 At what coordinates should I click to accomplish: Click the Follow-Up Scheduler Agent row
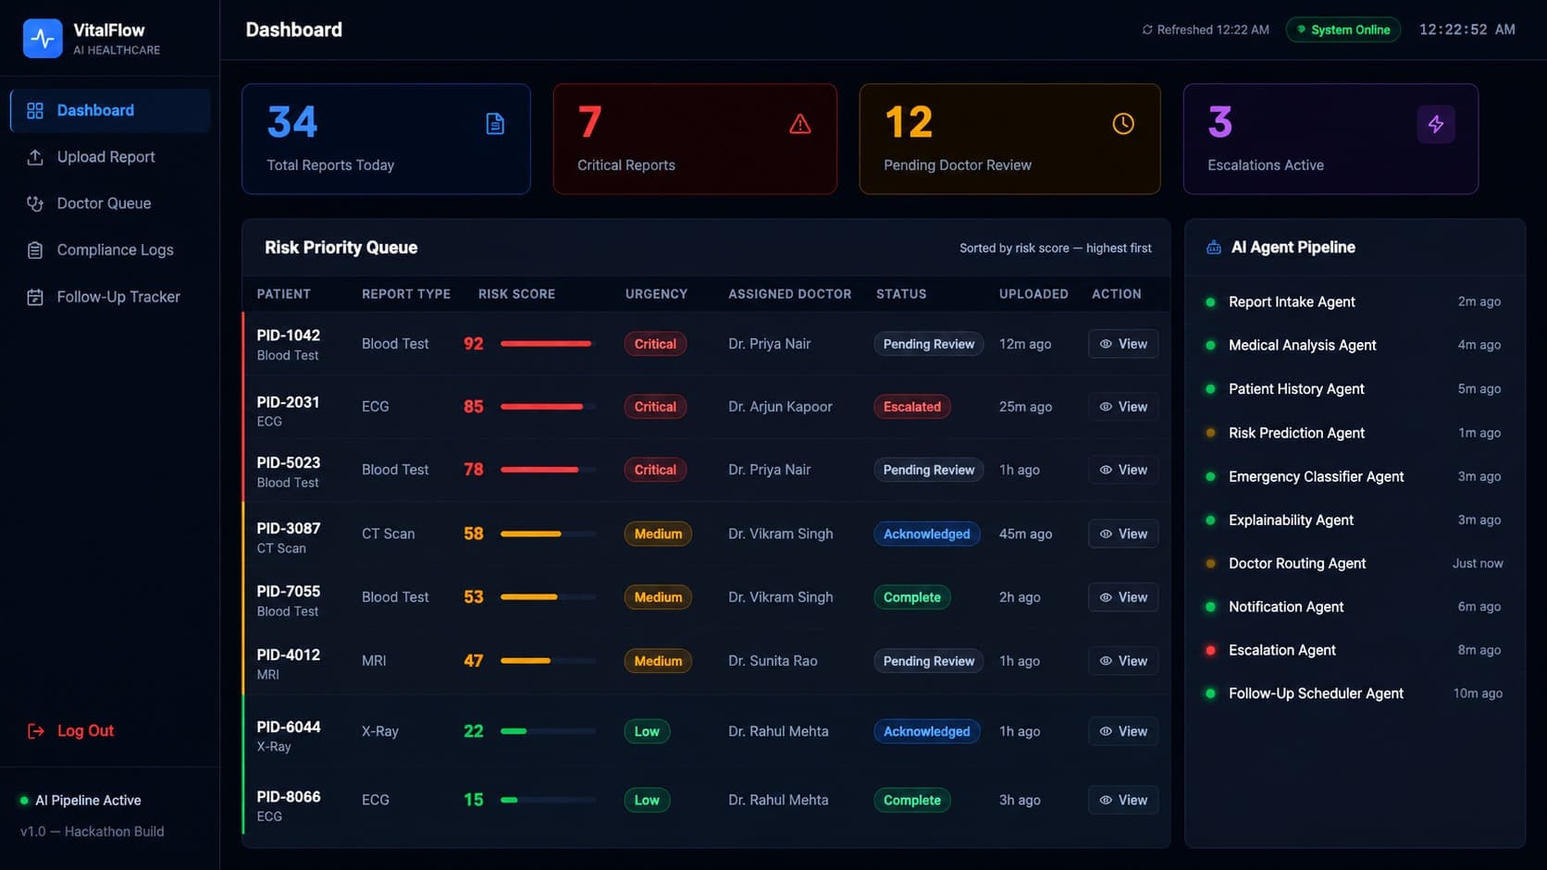click(x=1355, y=693)
